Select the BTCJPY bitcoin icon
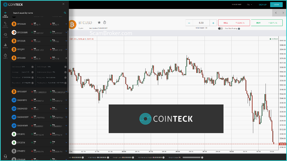Image resolution: width=287 pixels, height=161 pixels. click(14, 49)
